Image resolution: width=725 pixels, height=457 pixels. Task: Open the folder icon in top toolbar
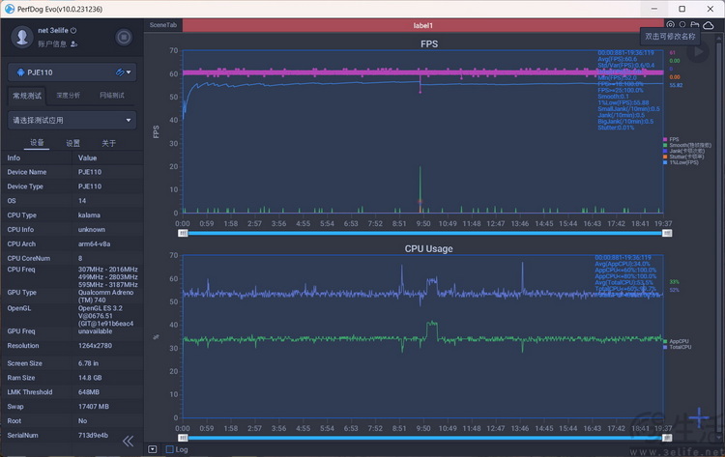click(x=694, y=24)
